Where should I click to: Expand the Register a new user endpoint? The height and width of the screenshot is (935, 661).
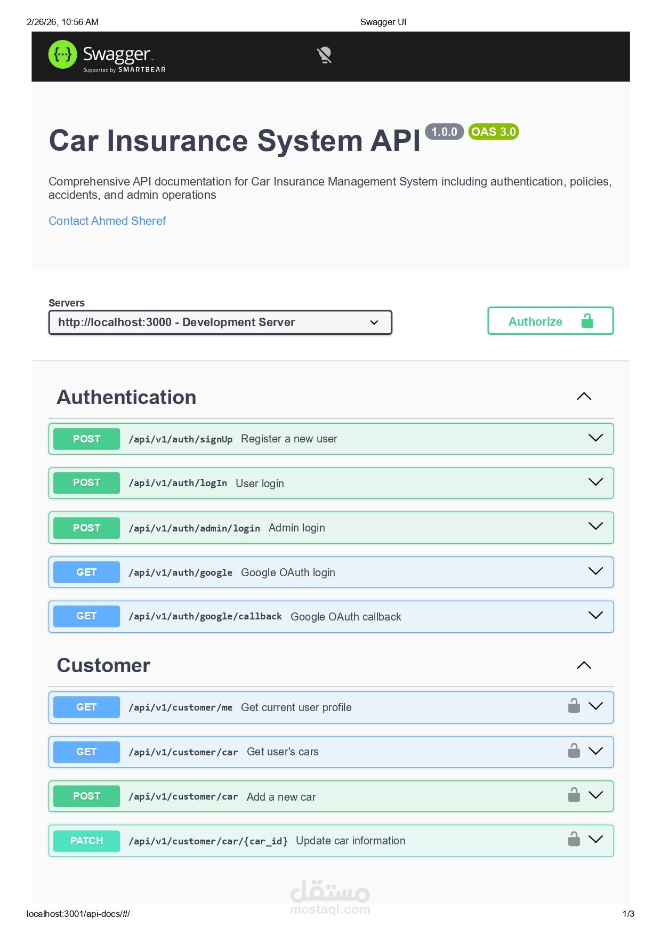(x=595, y=438)
